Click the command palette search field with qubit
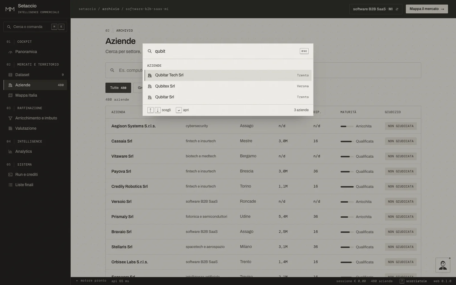 [225, 51]
